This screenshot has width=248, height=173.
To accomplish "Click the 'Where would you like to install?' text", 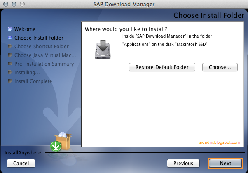I will click(126, 29).
